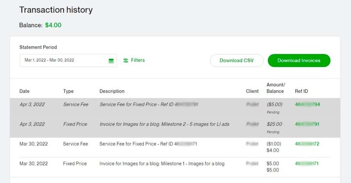
Task: Click Fixed Price type in Mar 30 row
Action: pos(75,163)
